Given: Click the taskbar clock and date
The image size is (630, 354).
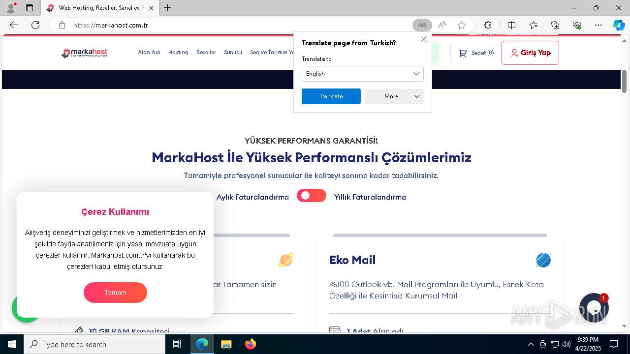Looking at the screenshot, I should [588, 344].
